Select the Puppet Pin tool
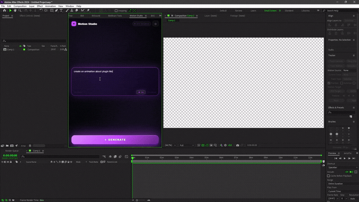The width and height of the screenshot is (359, 202). [88, 10]
